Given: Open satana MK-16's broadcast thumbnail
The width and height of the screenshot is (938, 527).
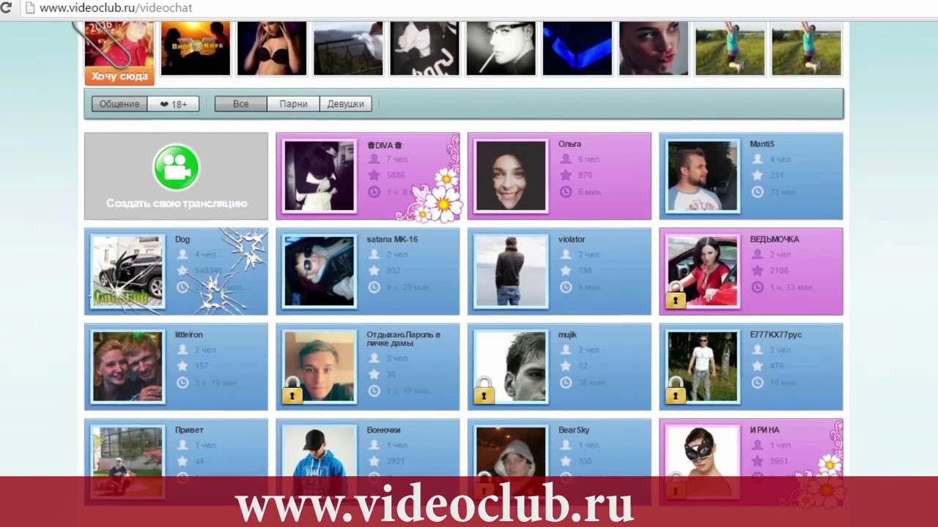Looking at the screenshot, I should click(x=319, y=271).
